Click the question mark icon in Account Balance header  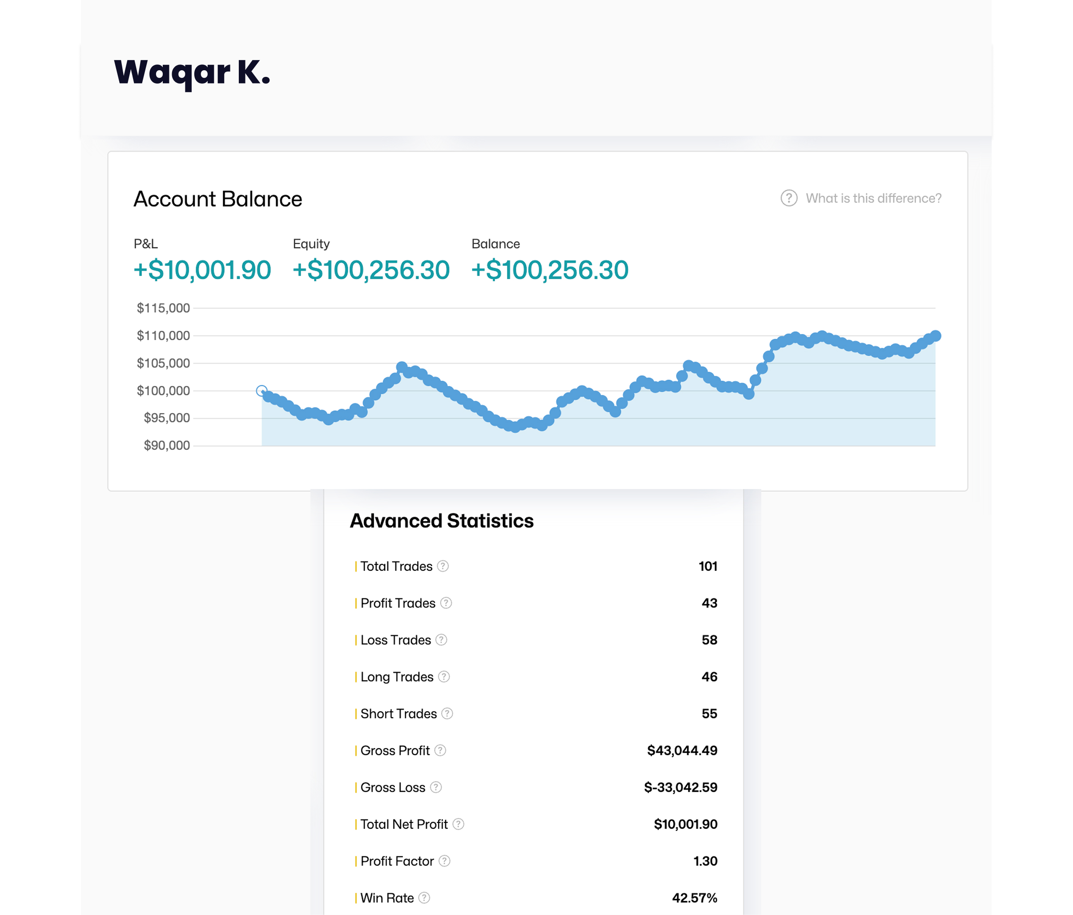(789, 198)
